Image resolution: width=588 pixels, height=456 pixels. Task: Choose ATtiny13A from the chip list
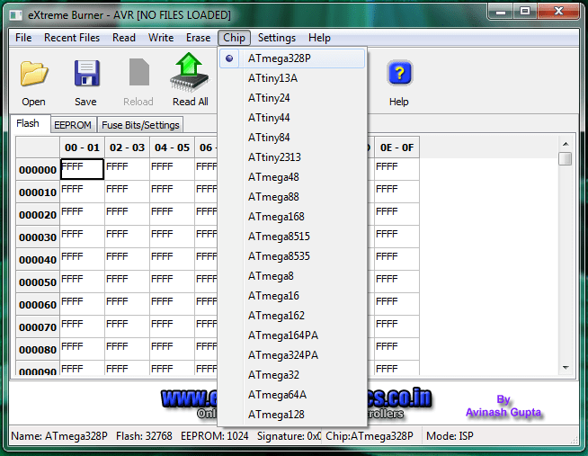(x=272, y=78)
